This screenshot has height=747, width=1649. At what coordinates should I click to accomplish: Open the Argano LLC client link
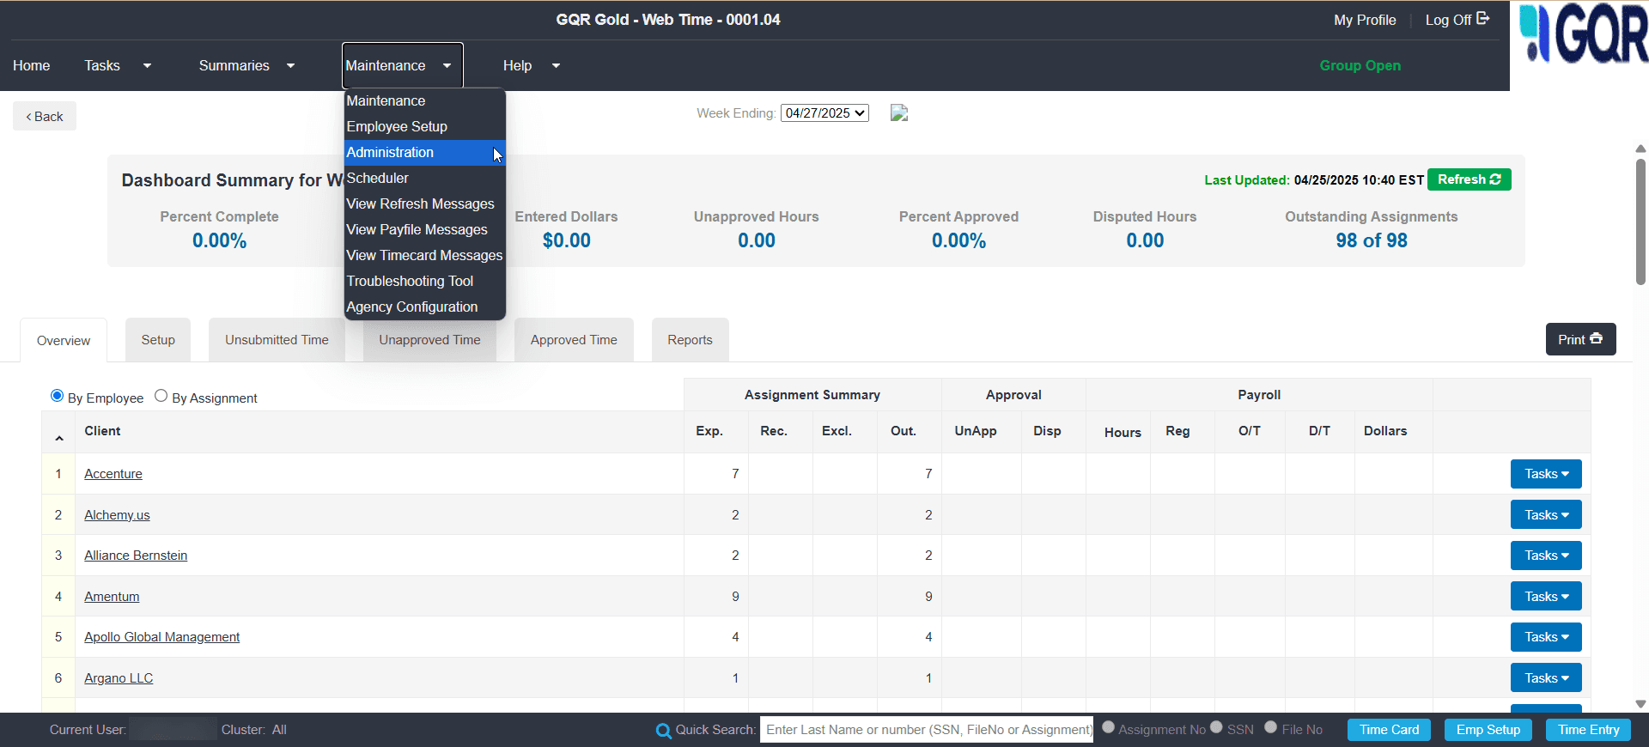click(x=119, y=678)
